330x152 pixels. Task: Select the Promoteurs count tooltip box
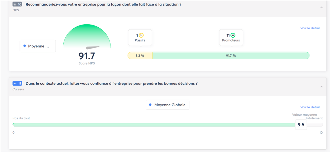231,38
